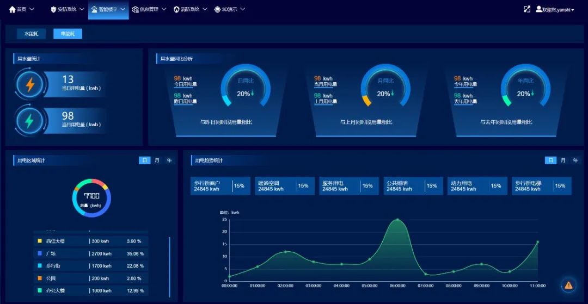
Task: Click the 月同比 20% gauge
Action: pyautogui.click(x=385, y=86)
